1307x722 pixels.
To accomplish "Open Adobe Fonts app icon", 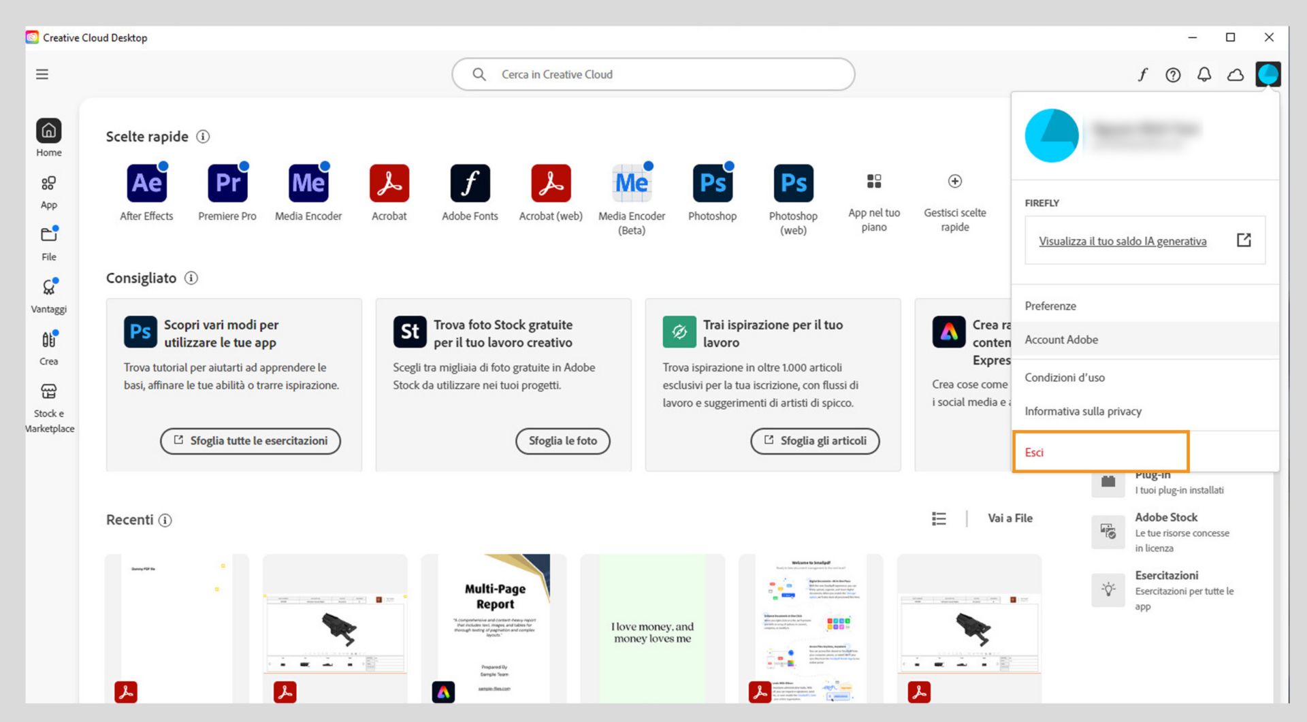I will 470,183.
